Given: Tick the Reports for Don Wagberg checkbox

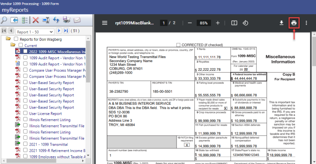Looking at the screenshot, I should coord(16,39).
